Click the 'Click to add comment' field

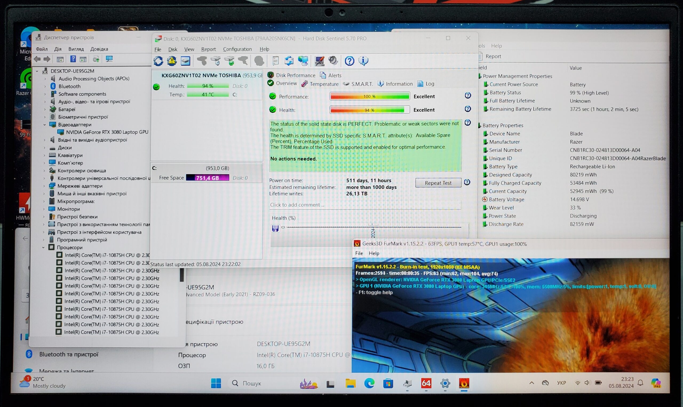[x=365, y=205]
